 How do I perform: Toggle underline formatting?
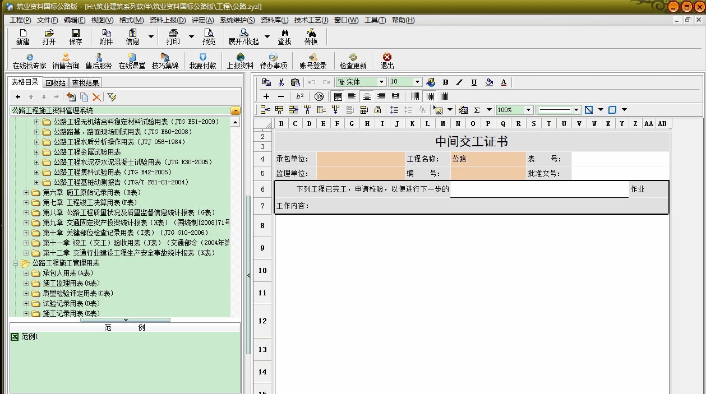click(473, 82)
